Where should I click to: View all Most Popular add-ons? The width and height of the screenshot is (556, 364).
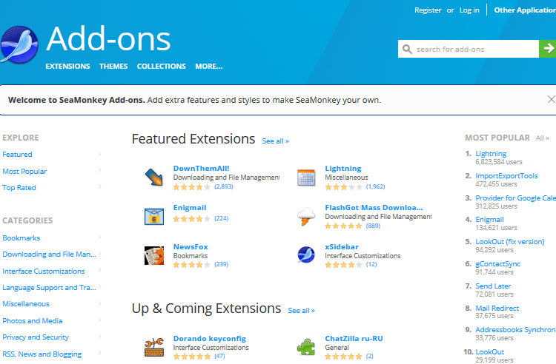542,138
